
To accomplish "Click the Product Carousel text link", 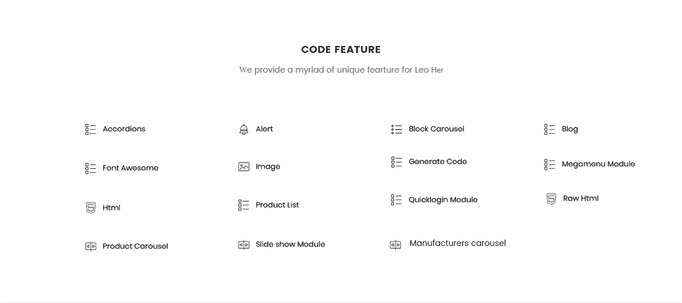I will (x=135, y=246).
